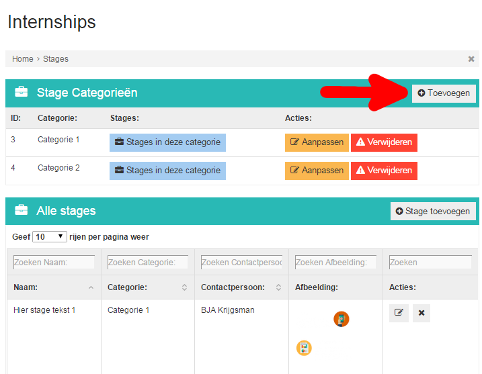The height and width of the screenshot is (374, 482).
Task: Sort table by Naam column arrow
Action: coord(91,287)
